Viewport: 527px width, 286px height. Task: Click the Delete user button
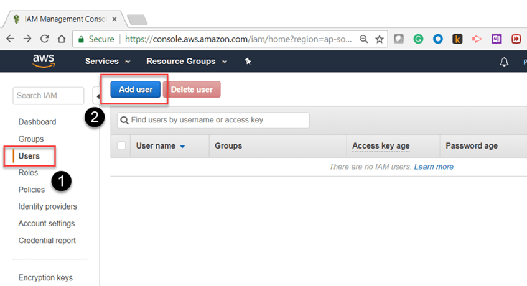click(192, 90)
